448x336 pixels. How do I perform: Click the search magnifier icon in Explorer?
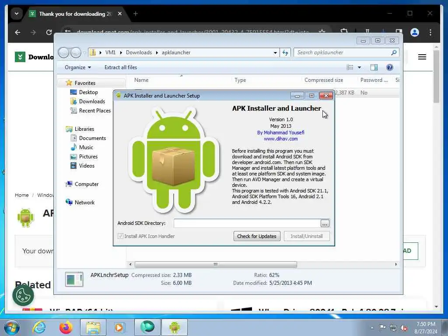[x=394, y=52]
